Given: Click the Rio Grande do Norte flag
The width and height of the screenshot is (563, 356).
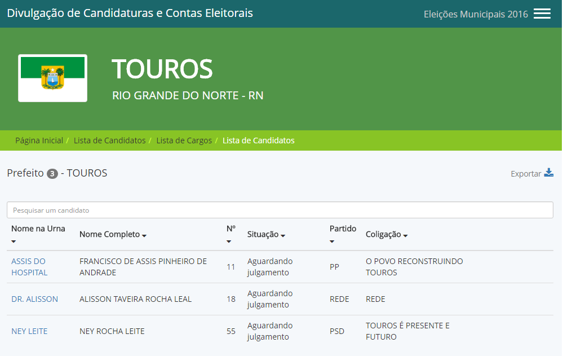Looking at the screenshot, I should [x=53, y=78].
